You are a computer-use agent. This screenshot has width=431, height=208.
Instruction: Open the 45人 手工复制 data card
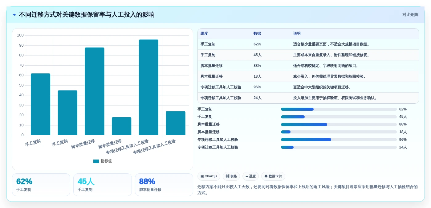(103, 185)
